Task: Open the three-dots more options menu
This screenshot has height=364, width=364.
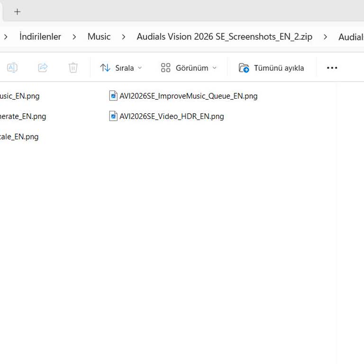Action: coord(332,68)
